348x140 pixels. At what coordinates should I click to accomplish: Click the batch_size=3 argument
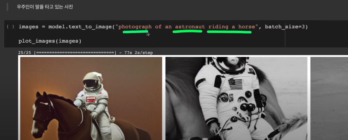[285, 27]
